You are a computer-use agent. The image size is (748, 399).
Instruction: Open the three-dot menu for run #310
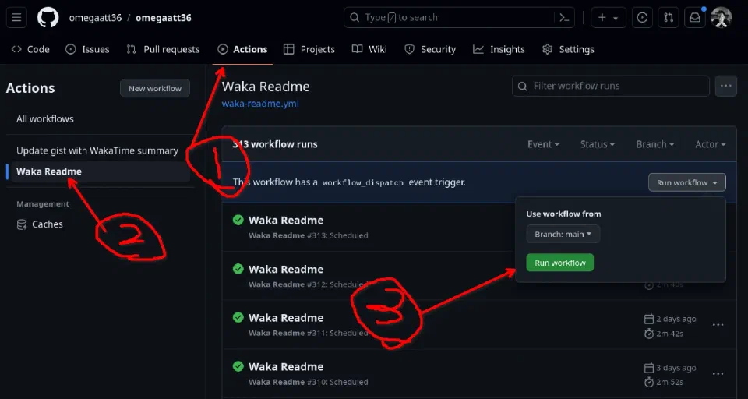pyautogui.click(x=718, y=374)
